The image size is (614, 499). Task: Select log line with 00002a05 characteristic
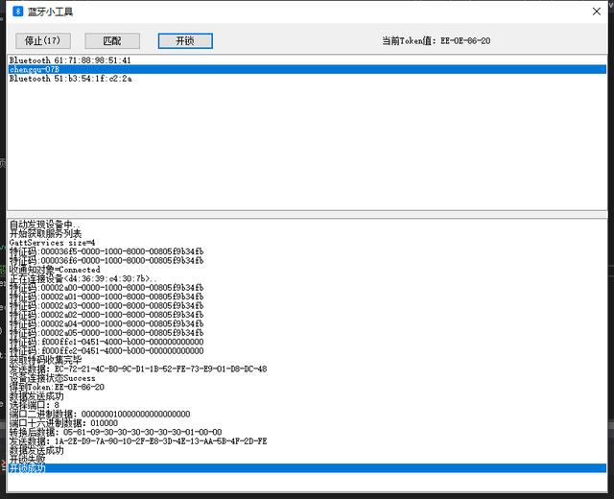tap(307, 333)
